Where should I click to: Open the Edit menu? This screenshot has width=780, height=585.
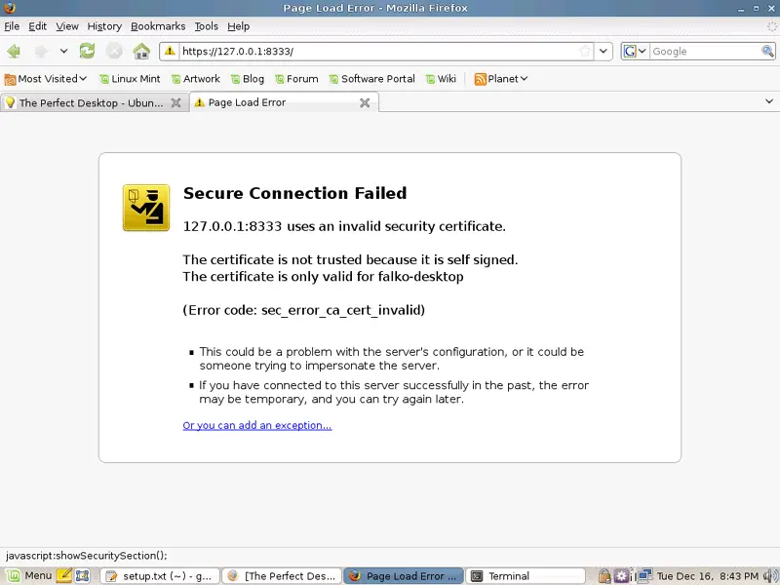pos(37,26)
